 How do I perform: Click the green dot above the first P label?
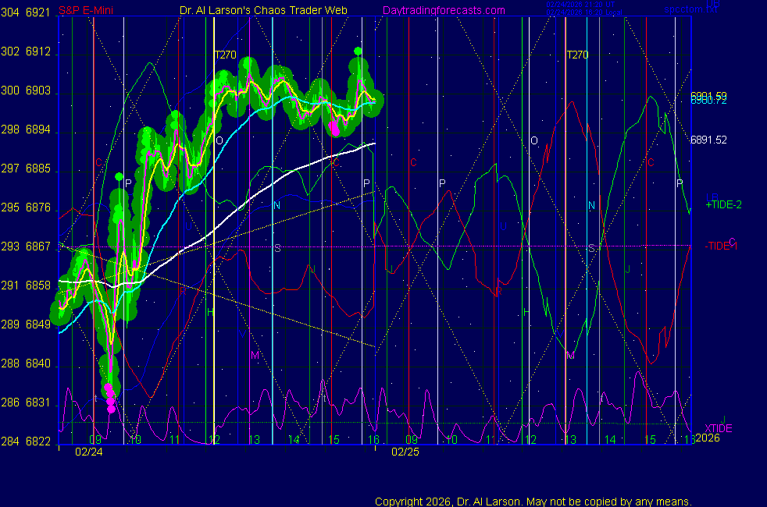click(119, 177)
